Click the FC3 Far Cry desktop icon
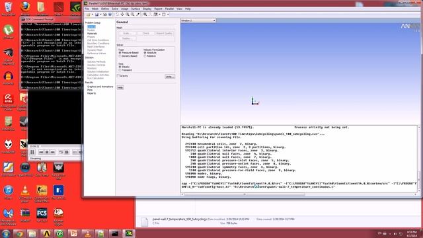 click(x=42, y=215)
